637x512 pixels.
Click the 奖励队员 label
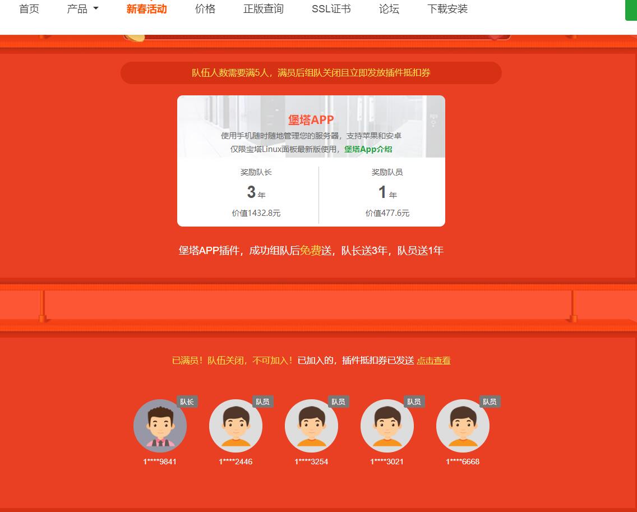click(x=387, y=172)
